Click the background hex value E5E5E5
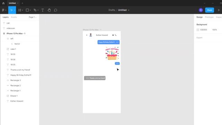The image size is (222, 125). pos(204,30)
